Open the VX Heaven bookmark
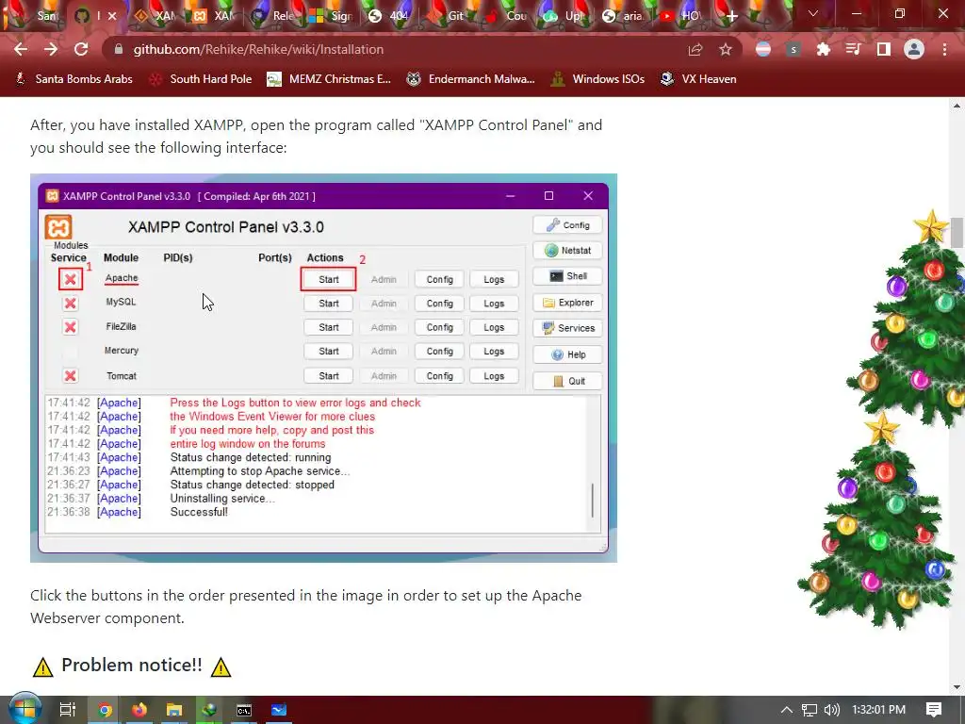This screenshot has height=724, width=965. tap(698, 79)
